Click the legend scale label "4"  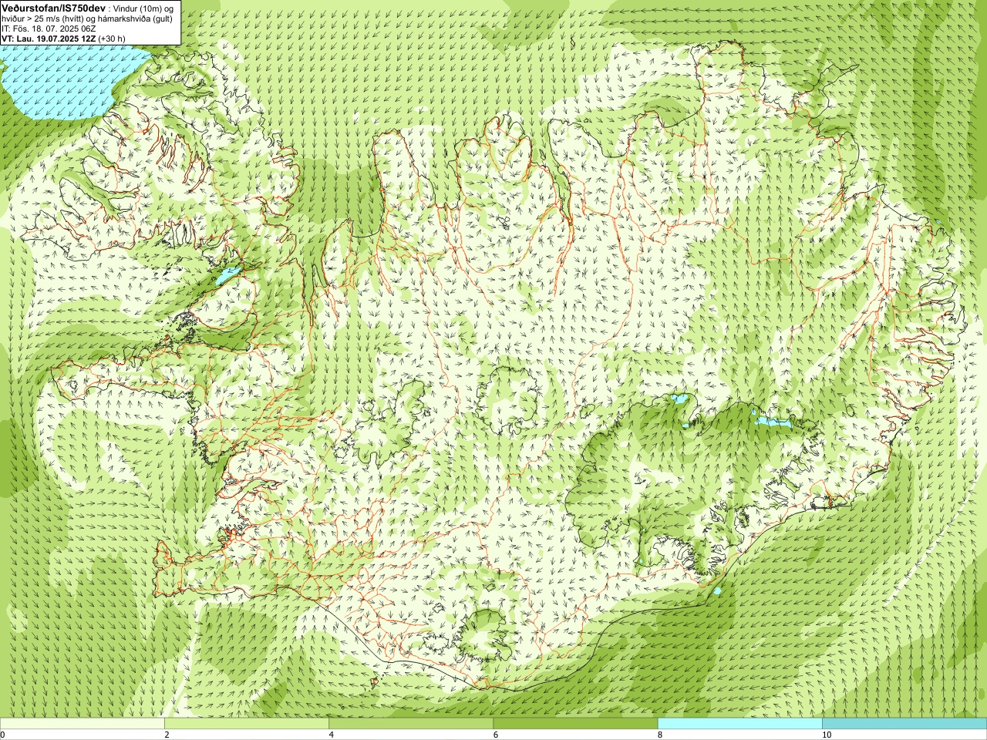(x=331, y=735)
